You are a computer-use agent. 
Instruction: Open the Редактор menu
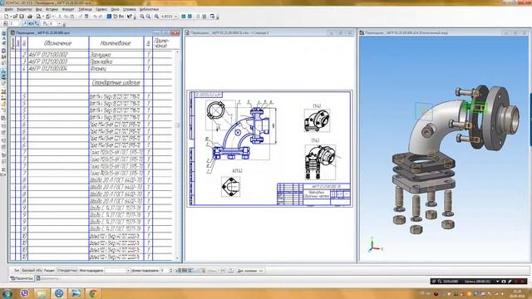[x=24, y=9]
